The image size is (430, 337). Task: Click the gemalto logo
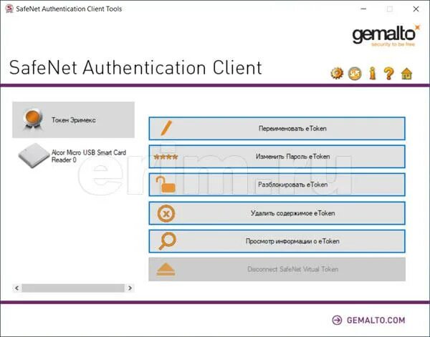(386, 36)
